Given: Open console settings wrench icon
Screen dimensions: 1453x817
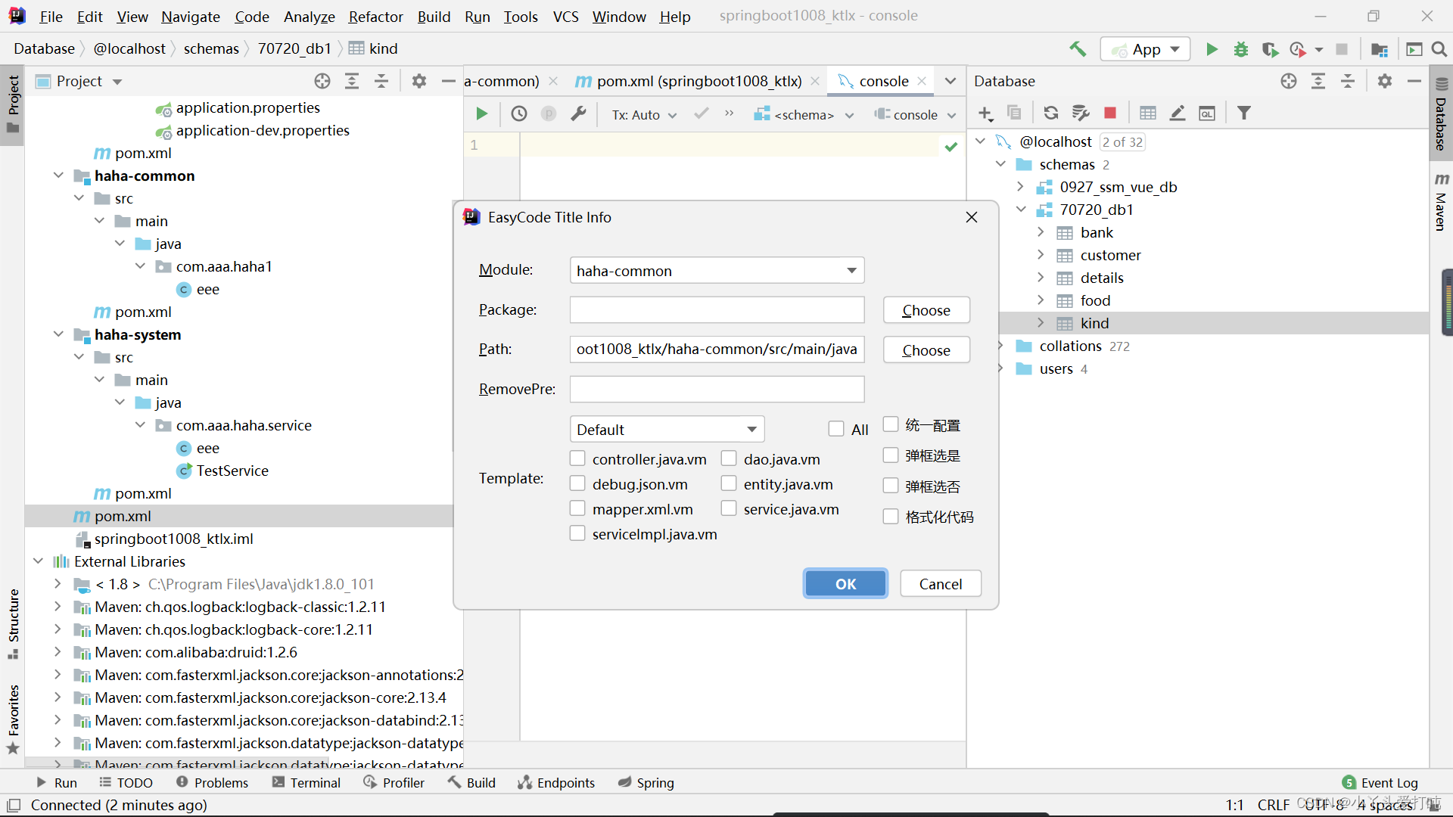Looking at the screenshot, I should [x=578, y=113].
